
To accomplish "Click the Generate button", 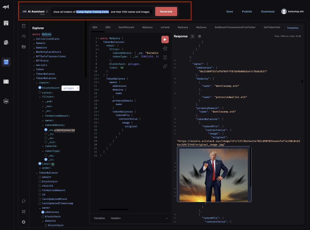I will click(x=166, y=12).
